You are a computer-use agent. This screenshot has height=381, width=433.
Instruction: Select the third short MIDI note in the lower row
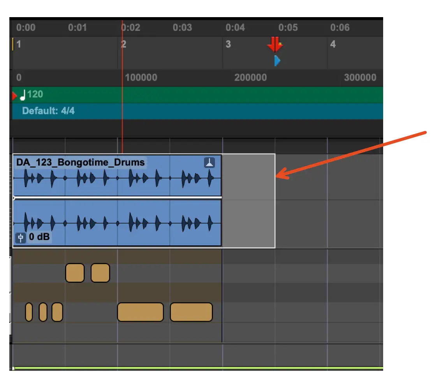pos(57,312)
